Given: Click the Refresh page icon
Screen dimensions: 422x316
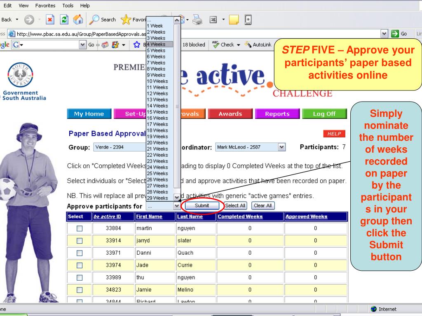Looking at the screenshot, I should click(64, 20).
